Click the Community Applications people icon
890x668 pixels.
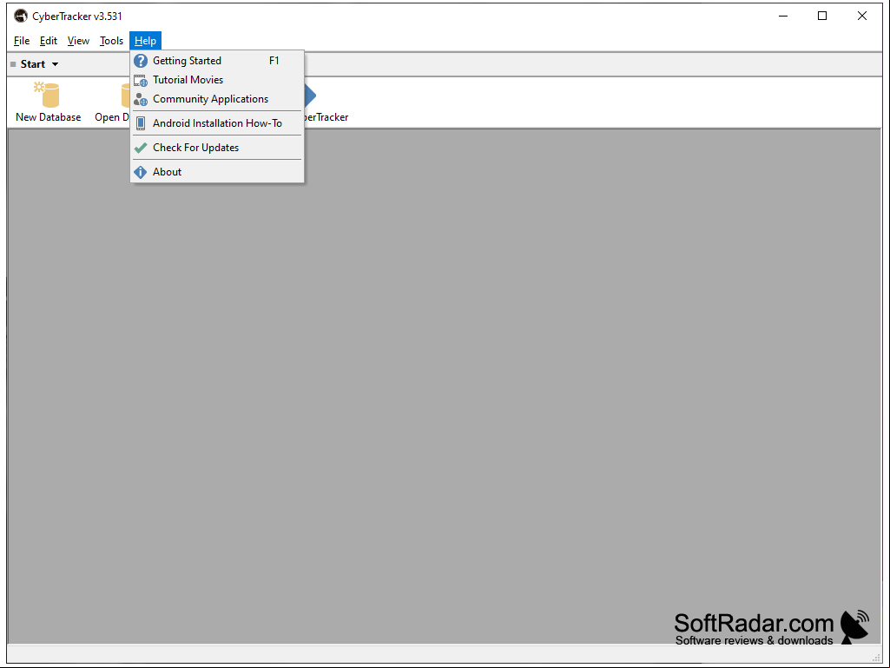140,99
